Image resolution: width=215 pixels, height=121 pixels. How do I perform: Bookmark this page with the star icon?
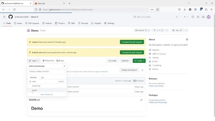(158, 10)
